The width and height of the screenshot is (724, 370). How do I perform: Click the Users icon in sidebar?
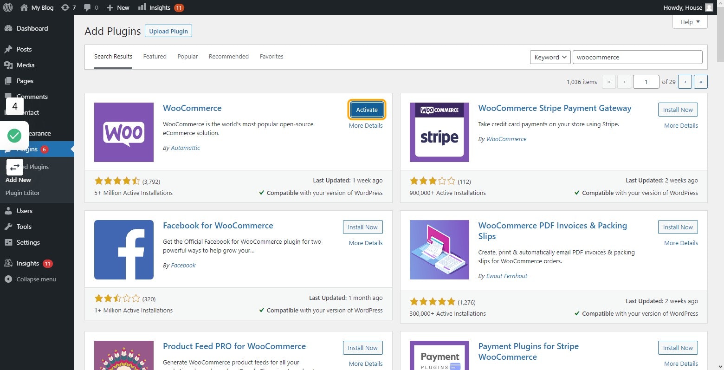[x=8, y=211]
